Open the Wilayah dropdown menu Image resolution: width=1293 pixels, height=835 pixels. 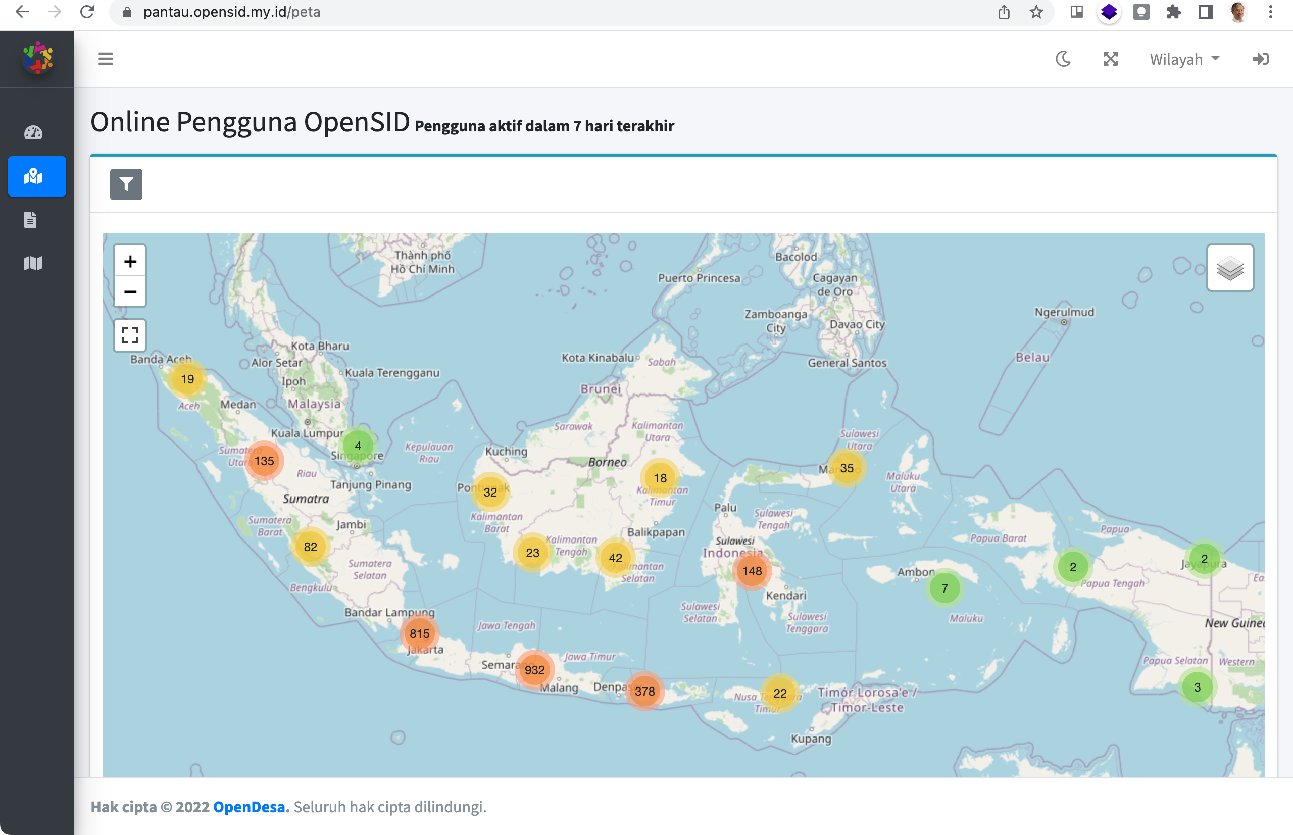coord(1185,59)
